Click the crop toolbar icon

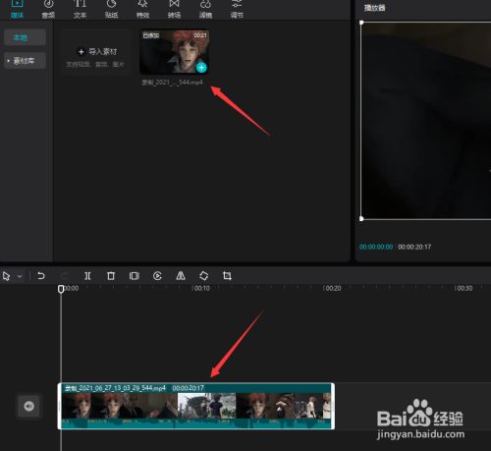pos(227,276)
